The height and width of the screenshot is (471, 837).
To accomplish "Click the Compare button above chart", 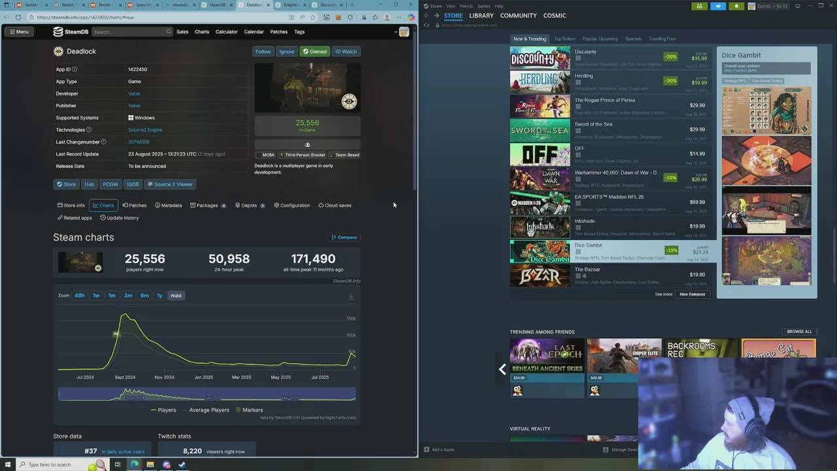I will click(344, 237).
